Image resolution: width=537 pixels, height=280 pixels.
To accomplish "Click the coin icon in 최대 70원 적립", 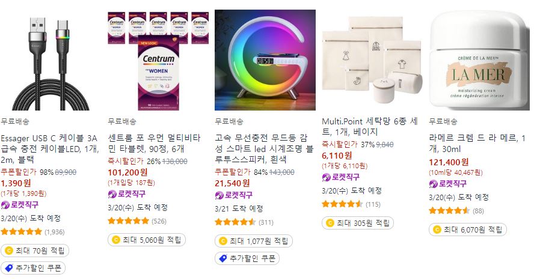I will coord(9,251).
